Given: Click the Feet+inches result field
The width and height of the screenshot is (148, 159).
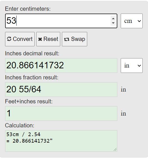Looking at the screenshot, I should (x=61, y=114).
